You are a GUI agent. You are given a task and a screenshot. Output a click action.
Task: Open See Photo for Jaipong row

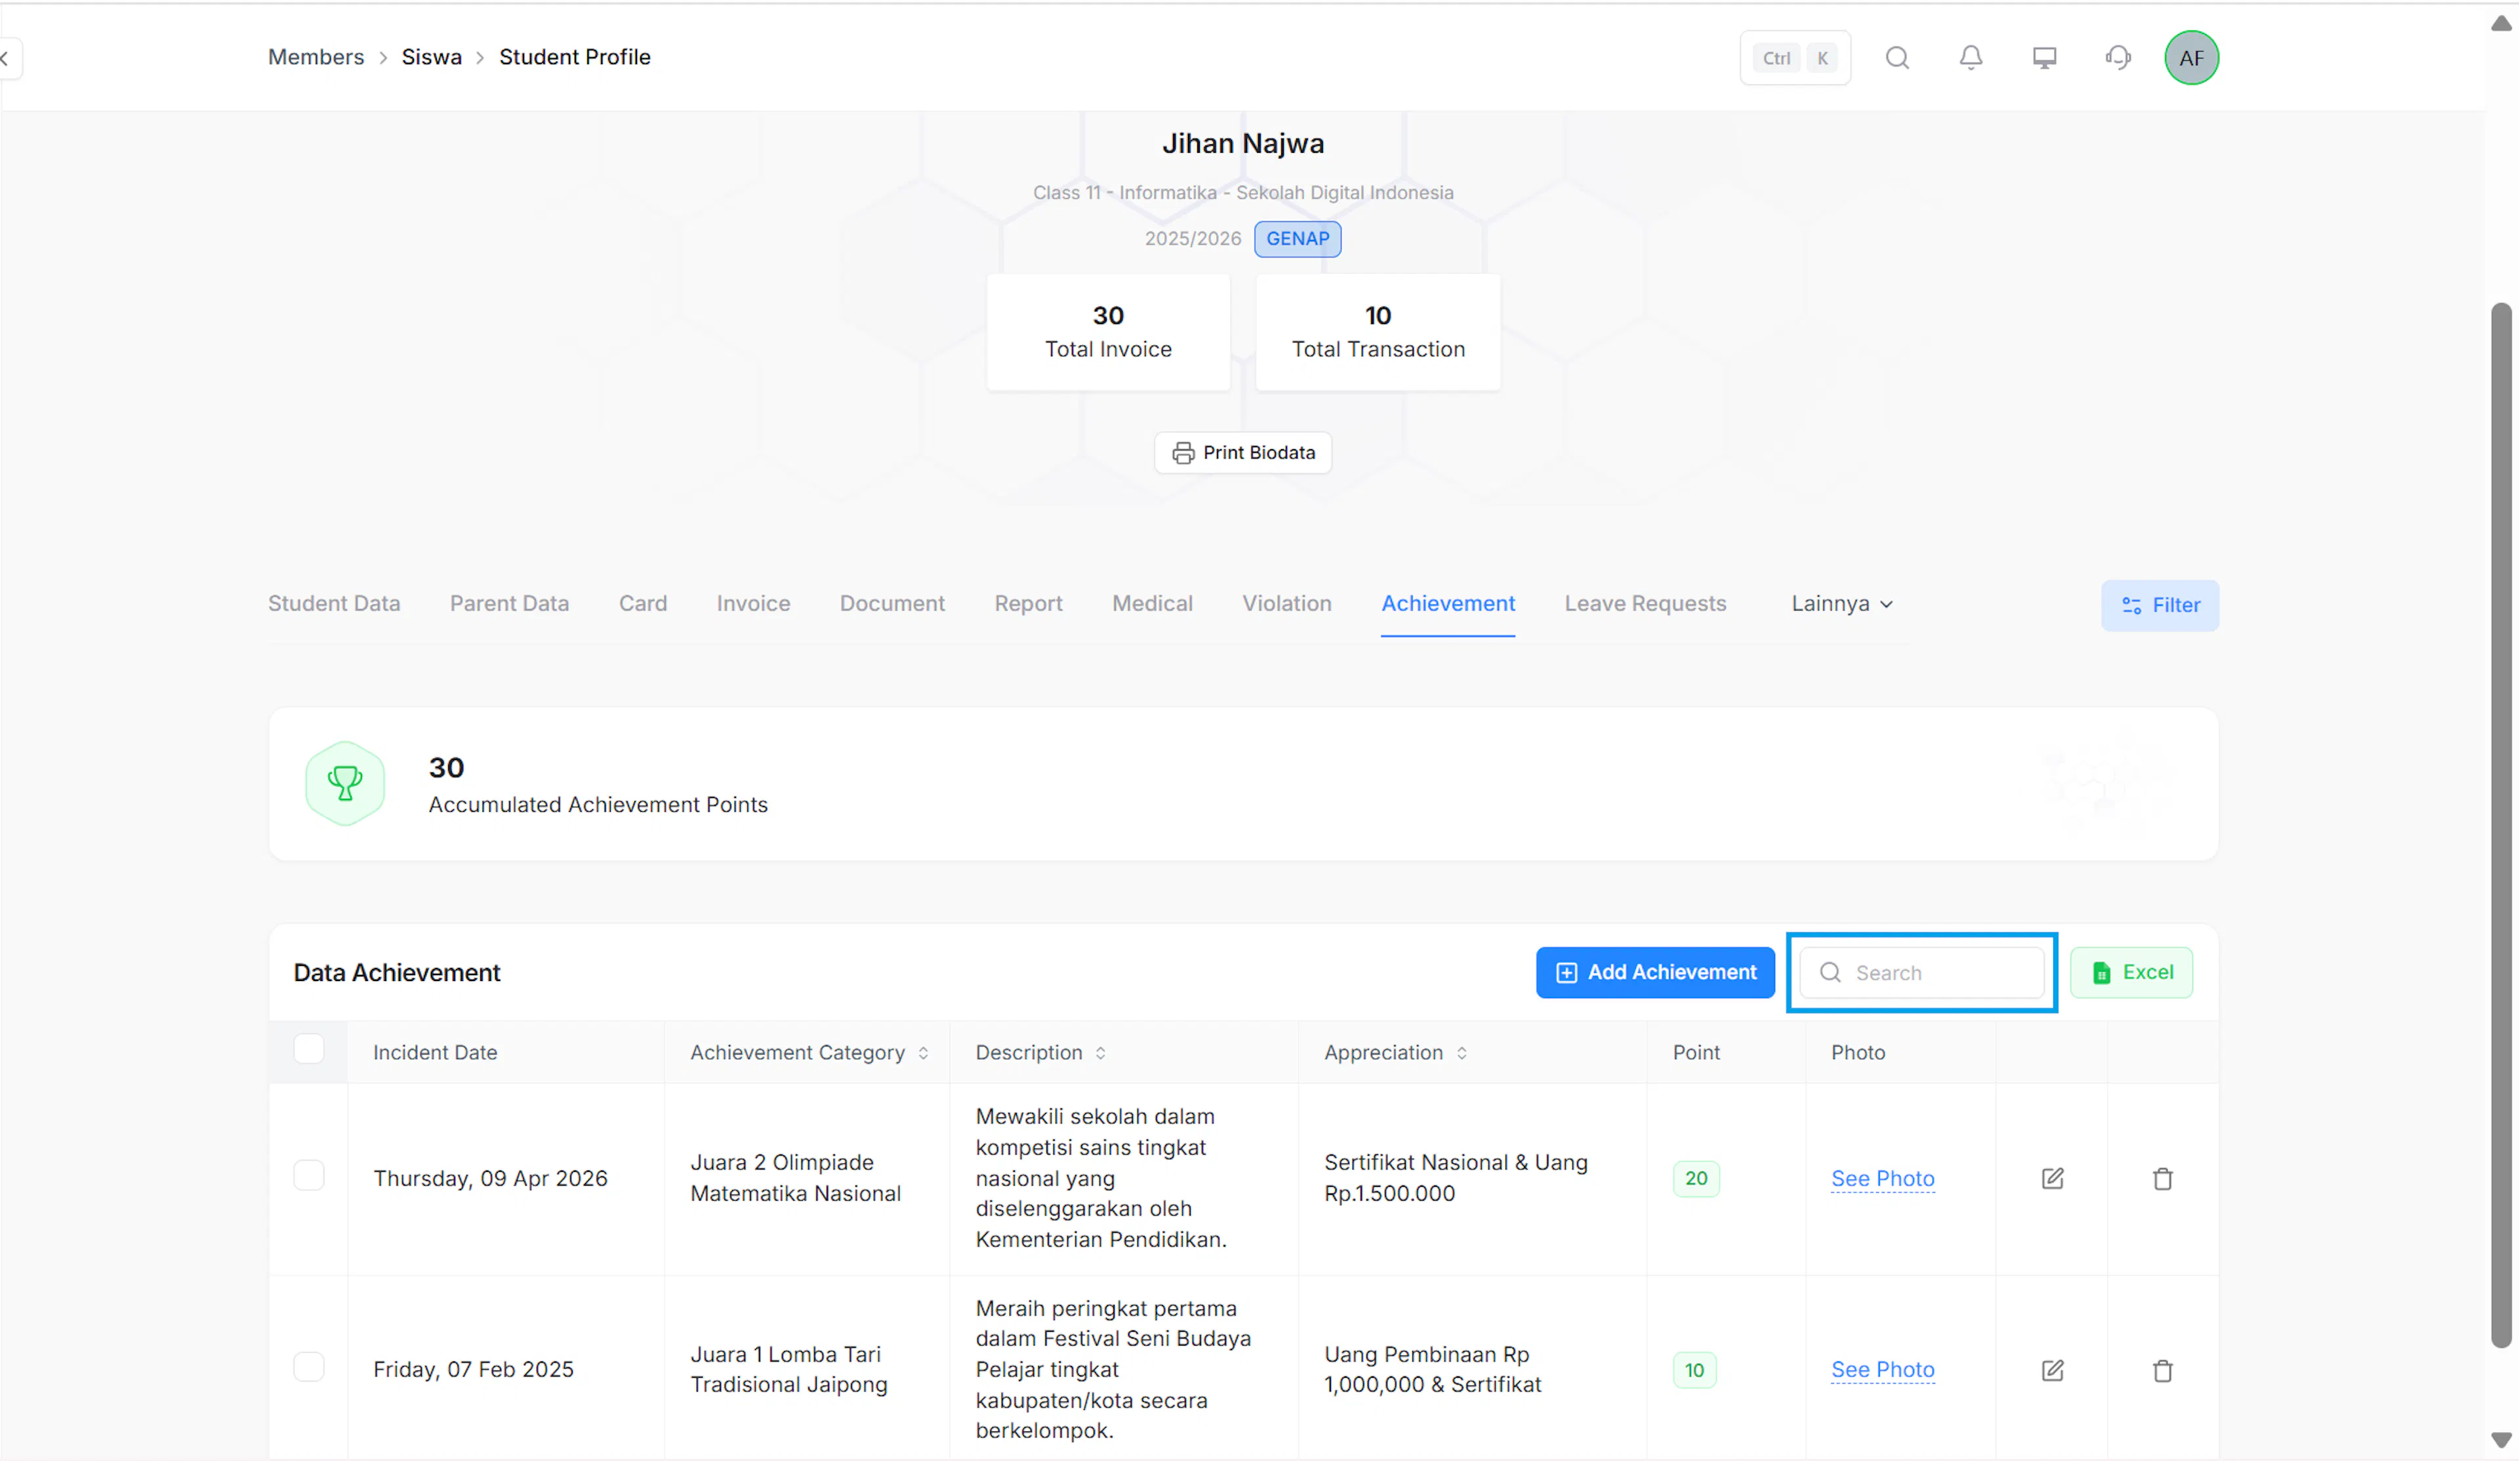pos(1882,1370)
